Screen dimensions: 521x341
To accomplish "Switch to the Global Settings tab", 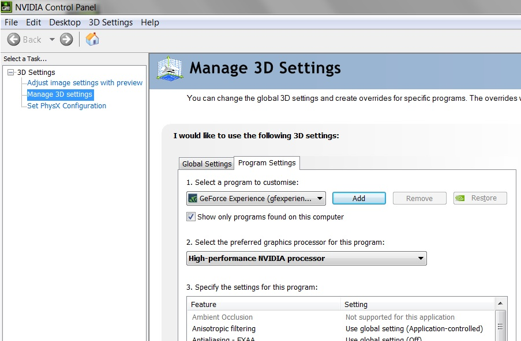I will point(207,164).
